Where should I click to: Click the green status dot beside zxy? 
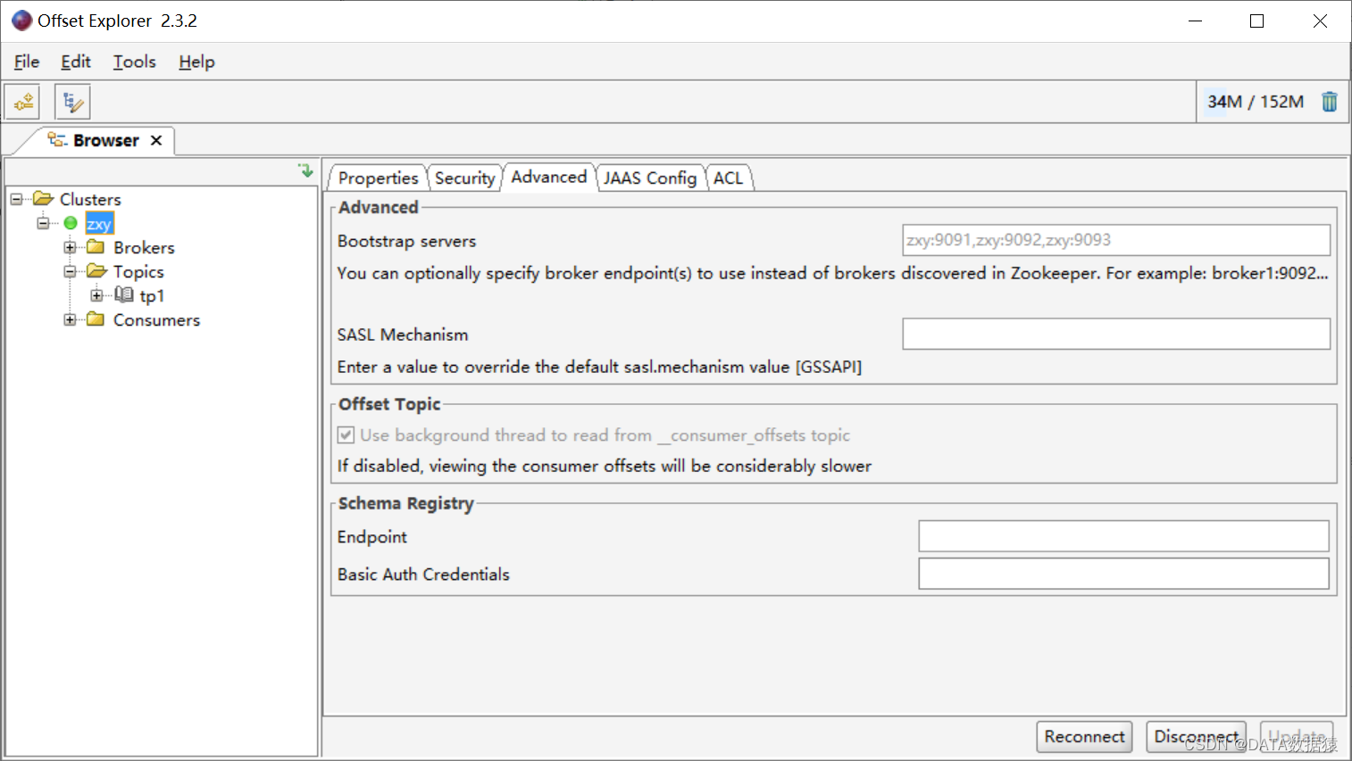(71, 223)
